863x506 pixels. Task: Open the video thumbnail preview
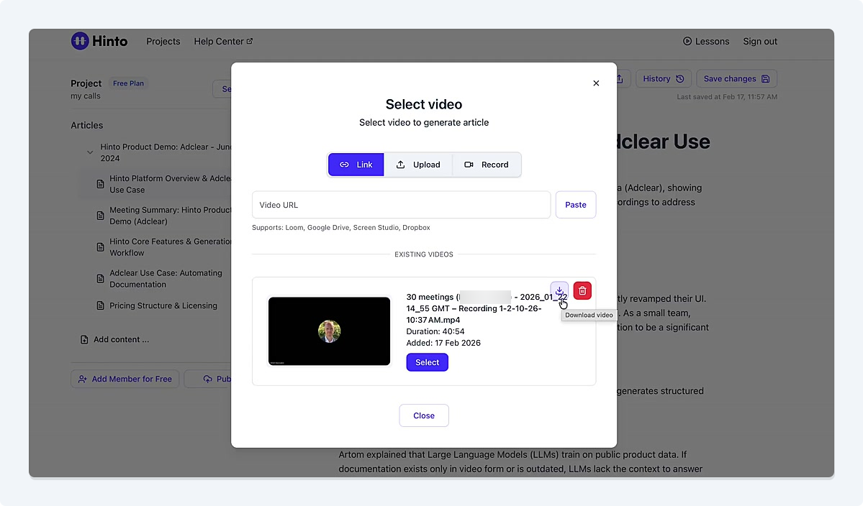click(329, 331)
